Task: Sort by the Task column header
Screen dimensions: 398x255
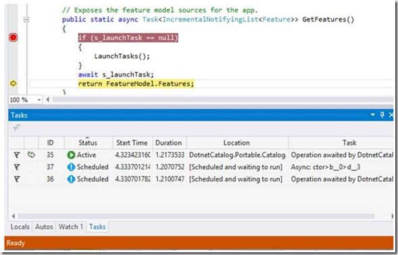Action: coord(349,143)
